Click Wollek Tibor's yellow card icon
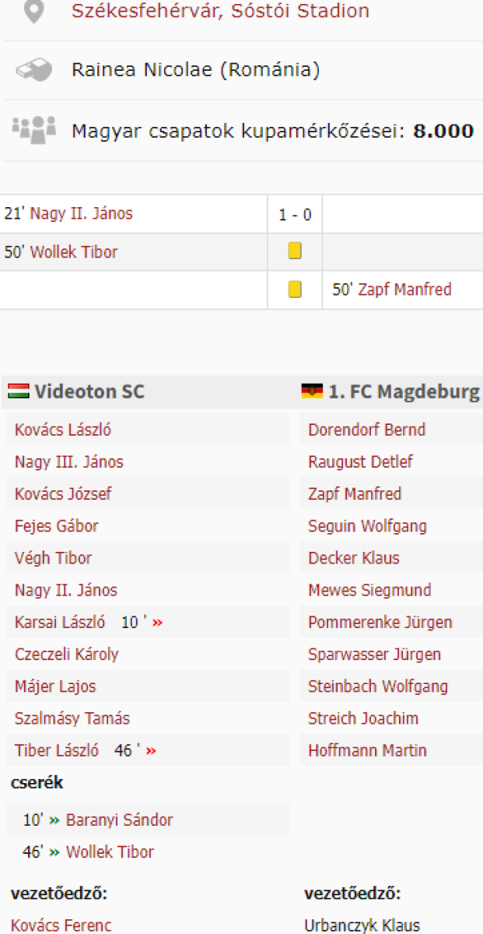The image size is (483, 934). click(295, 251)
